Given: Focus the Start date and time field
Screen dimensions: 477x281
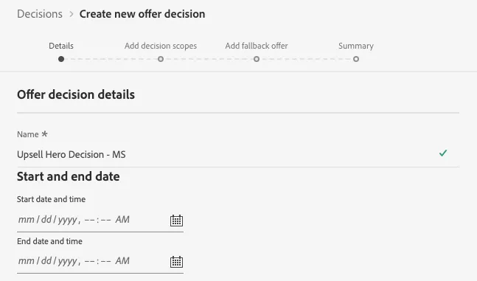Looking at the screenshot, I should click(x=100, y=220).
